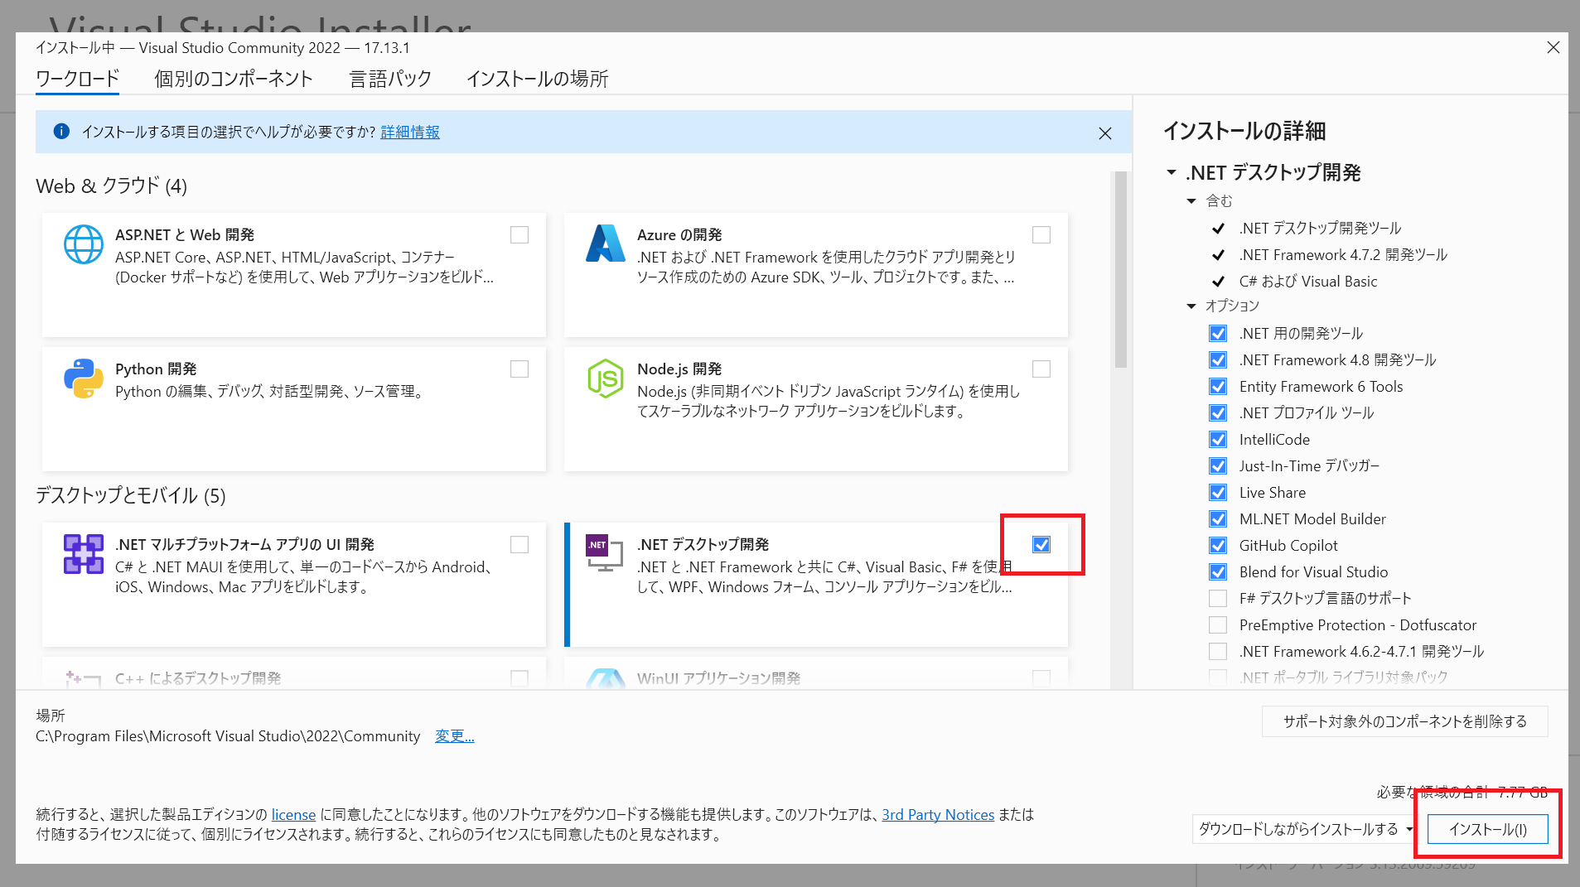Screen dimensions: 1580x887
Task: Select the Node.js 開発 card title
Action: 679,369
